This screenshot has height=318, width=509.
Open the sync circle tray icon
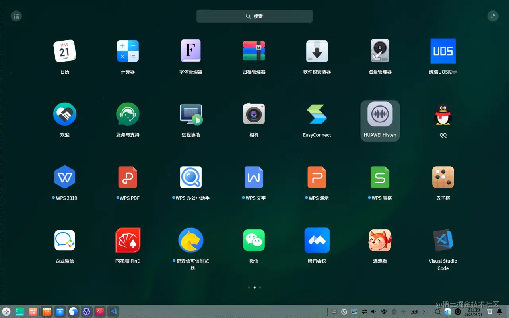pos(344,312)
